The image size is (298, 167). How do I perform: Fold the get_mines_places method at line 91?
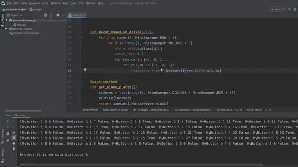81,87
